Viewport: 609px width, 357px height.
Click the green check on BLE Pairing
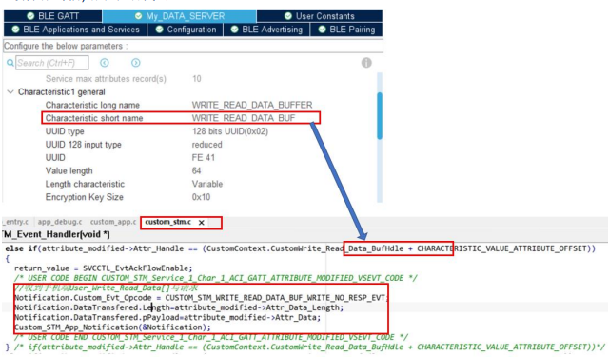click(x=322, y=30)
